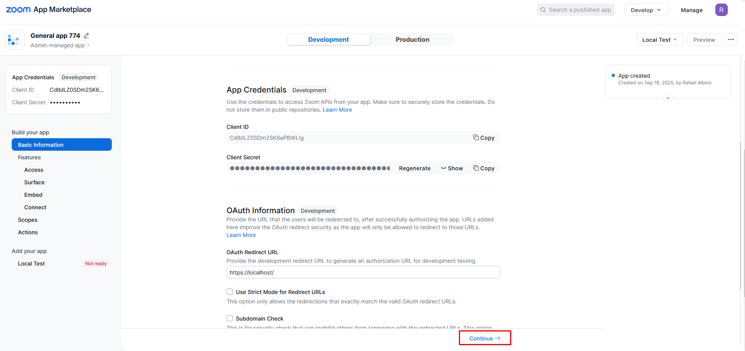Click into the OAuth Redirect URL field
This screenshot has width=745, height=351.
coord(363,272)
